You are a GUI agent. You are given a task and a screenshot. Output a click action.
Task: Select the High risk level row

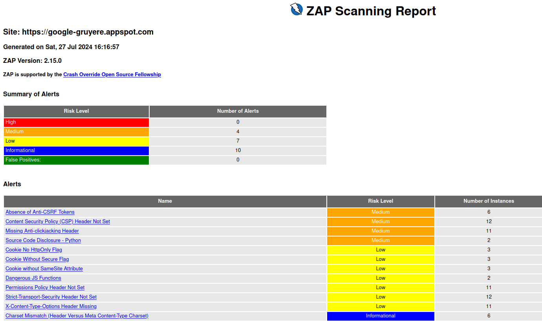click(x=76, y=122)
